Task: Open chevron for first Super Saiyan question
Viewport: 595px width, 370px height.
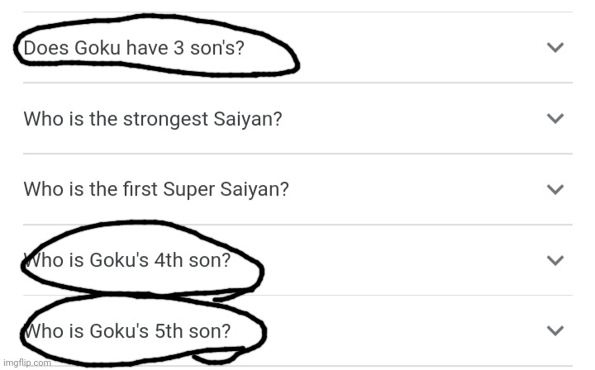Action: click(x=555, y=189)
